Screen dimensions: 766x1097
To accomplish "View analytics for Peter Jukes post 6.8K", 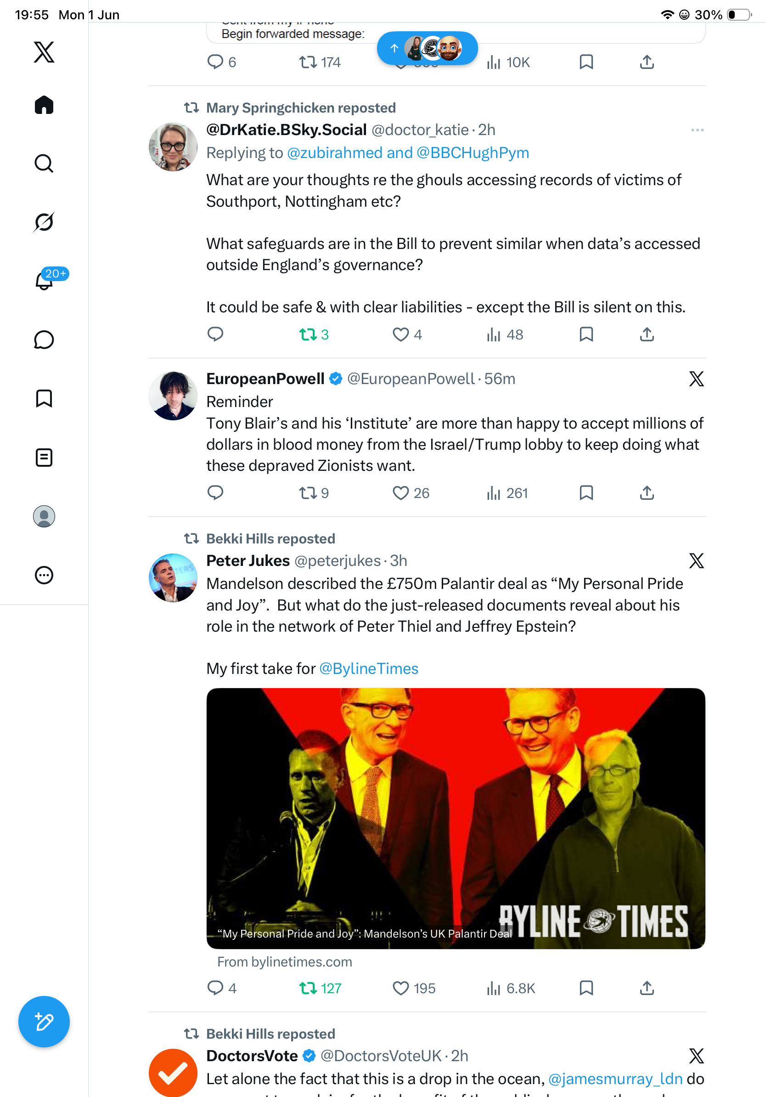I will (511, 988).
